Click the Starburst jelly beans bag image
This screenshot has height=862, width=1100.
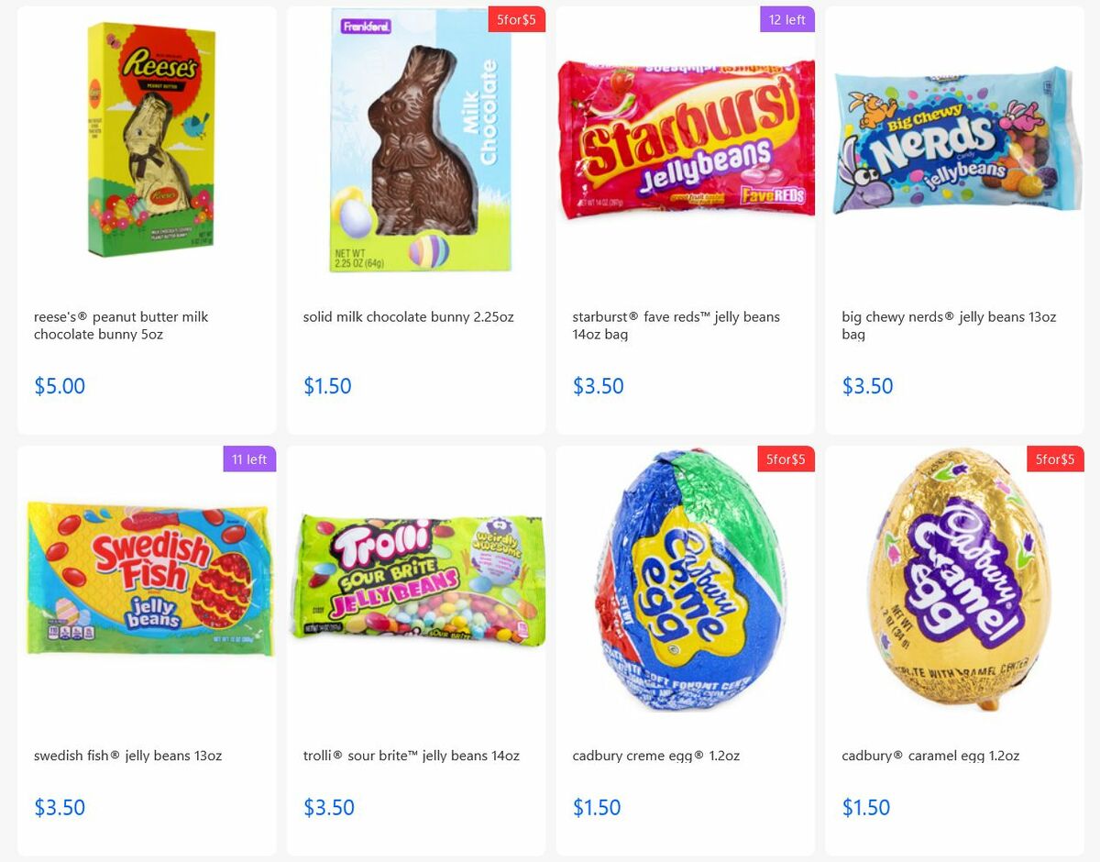[x=685, y=138]
